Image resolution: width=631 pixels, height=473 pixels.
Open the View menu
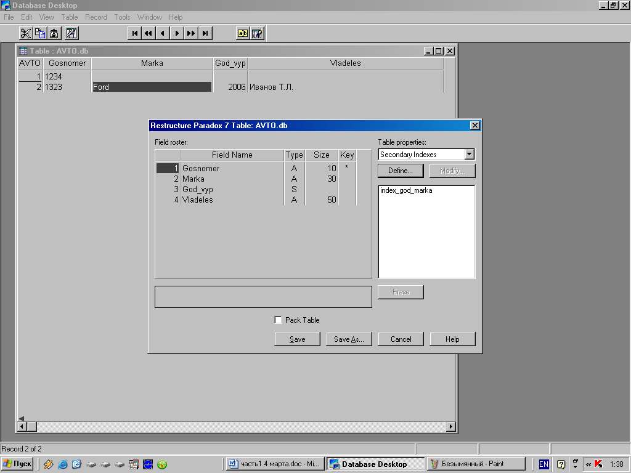point(47,17)
